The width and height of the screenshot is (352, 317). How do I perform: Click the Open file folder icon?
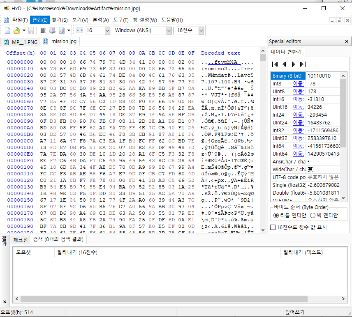pyautogui.click(x=16, y=30)
